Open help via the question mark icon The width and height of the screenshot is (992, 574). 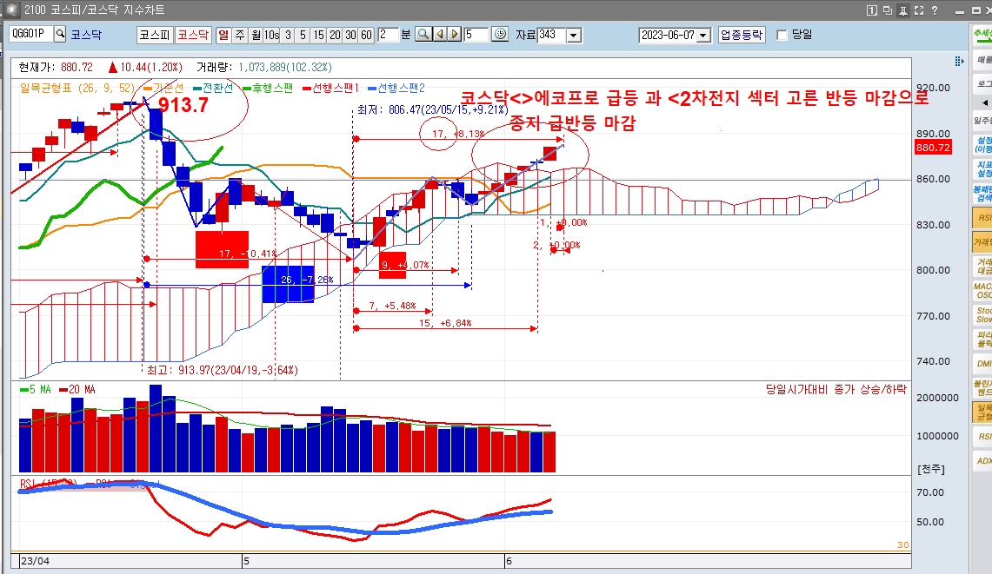935,10
